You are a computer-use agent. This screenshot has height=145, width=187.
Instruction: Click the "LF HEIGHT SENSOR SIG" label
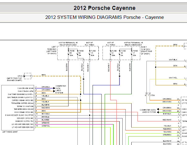click(x=23, y=127)
